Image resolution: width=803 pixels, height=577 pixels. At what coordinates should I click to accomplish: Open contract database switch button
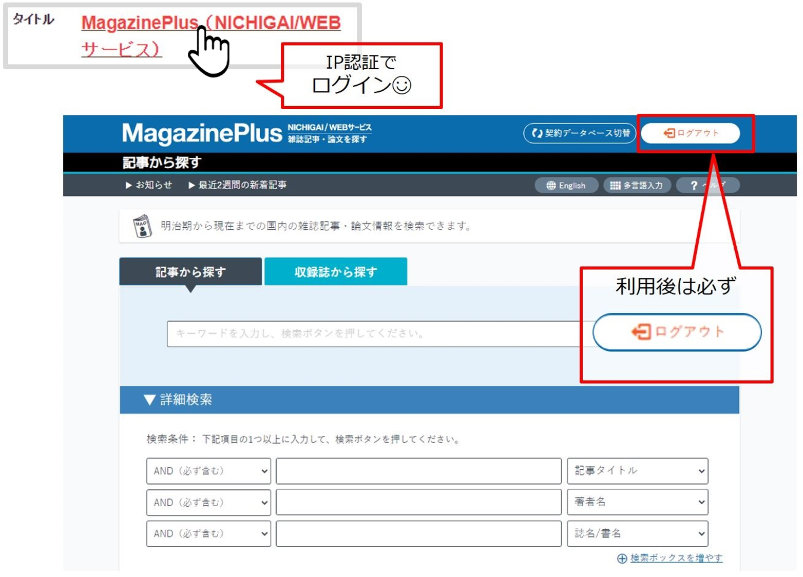[580, 133]
